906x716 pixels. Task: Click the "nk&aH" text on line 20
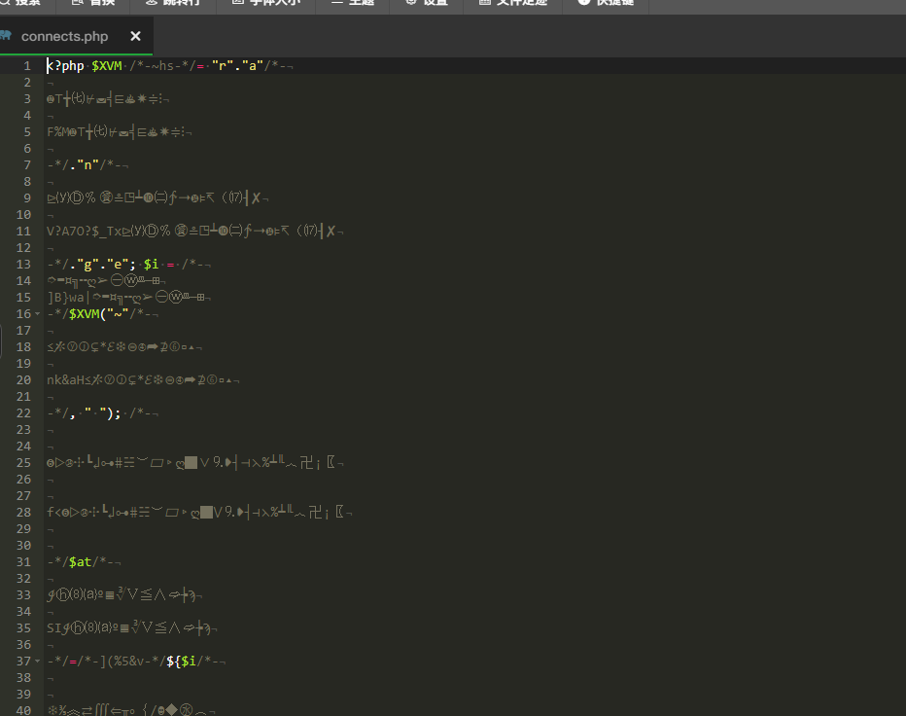65,380
